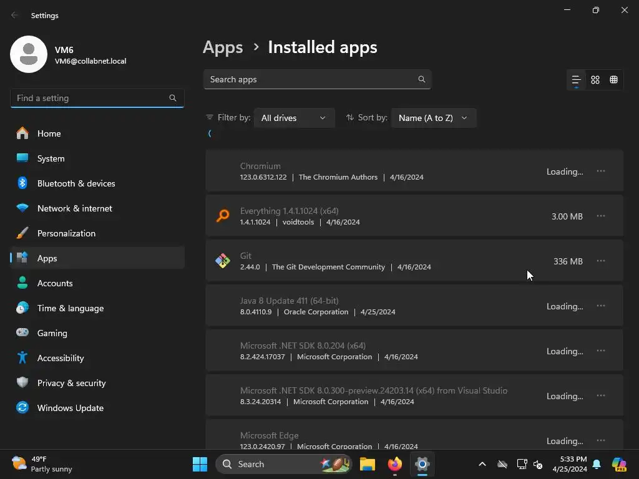Open more options for Chromium
Viewport: 639px width, 479px height.
point(601,171)
